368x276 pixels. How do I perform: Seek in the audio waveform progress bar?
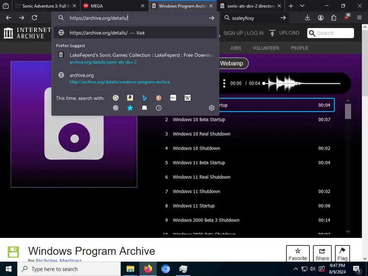302,83
